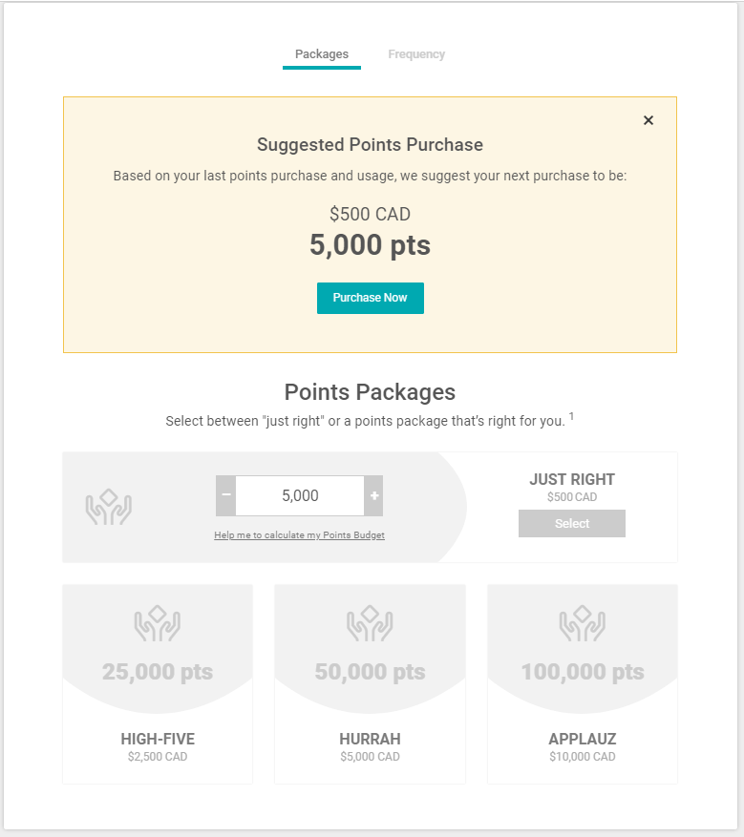Click hands icon on High-Five package
This screenshot has width=744, height=837.
[x=158, y=623]
